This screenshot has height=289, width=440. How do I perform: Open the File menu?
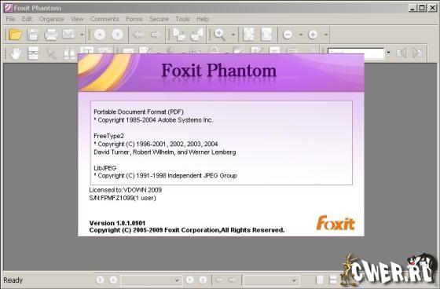tap(10, 19)
